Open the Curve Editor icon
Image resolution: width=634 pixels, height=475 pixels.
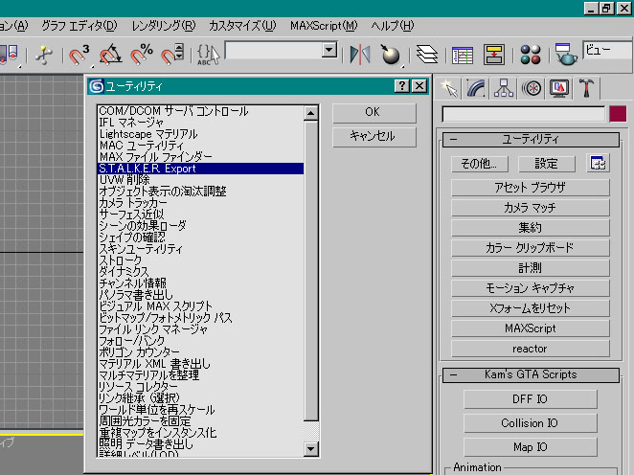(463, 55)
